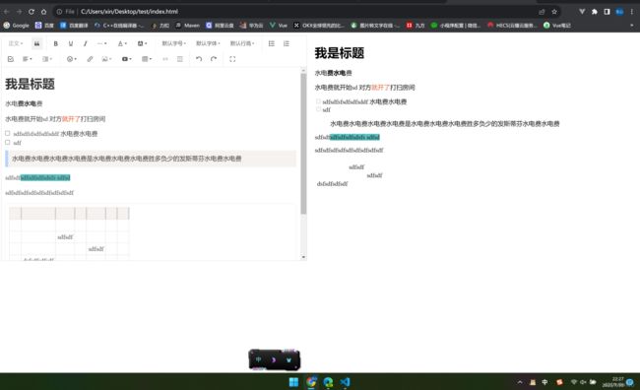This screenshot has height=390, width=640.
Task: Open the background color dropdown
Action: (x=142, y=43)
